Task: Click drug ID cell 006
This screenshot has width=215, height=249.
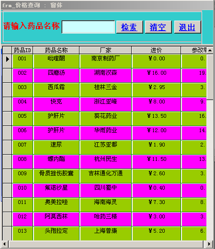Action: [x=23, y=133]
